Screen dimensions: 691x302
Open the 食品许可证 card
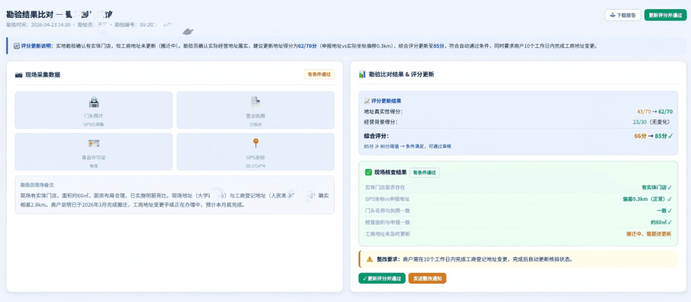tap(93, 152)
